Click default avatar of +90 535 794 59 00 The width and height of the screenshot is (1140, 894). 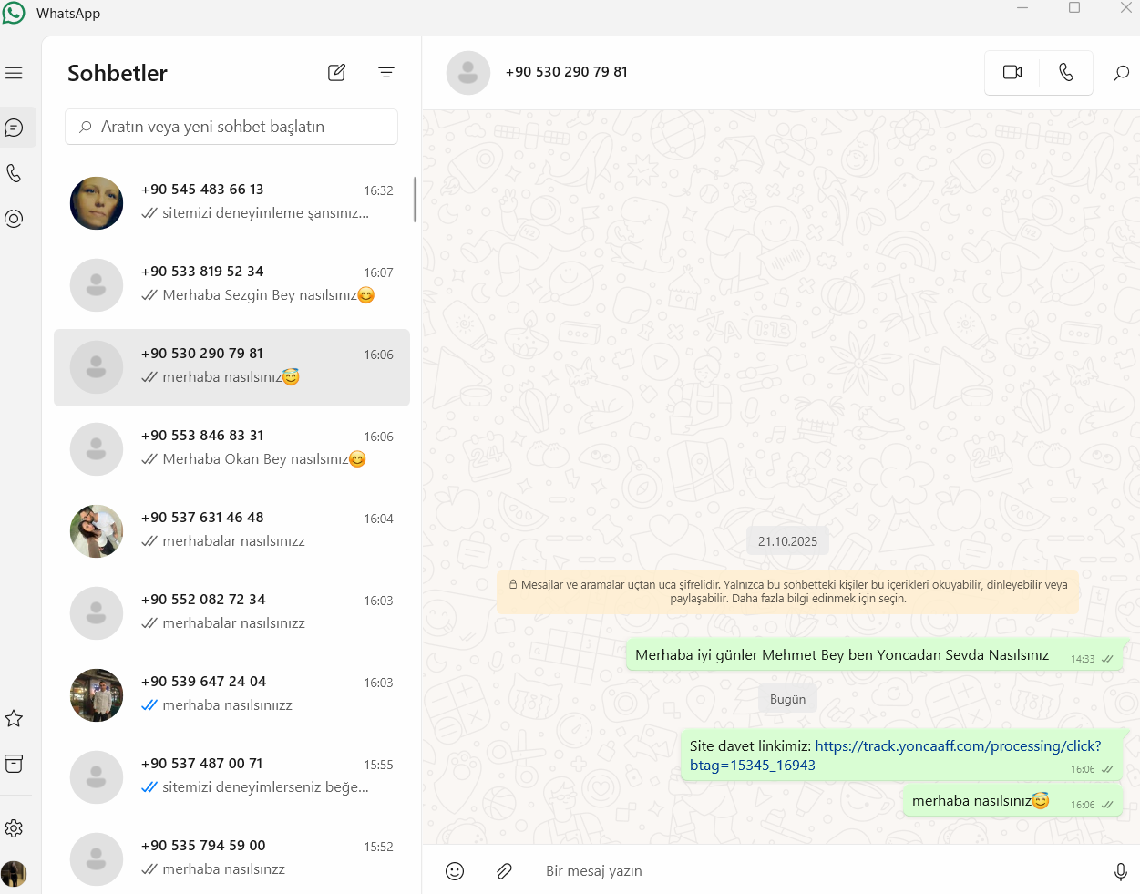pos(97,859)
